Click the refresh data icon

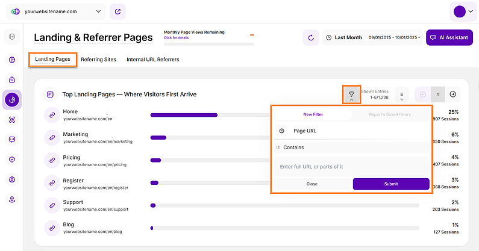click(x=311, y=37)
